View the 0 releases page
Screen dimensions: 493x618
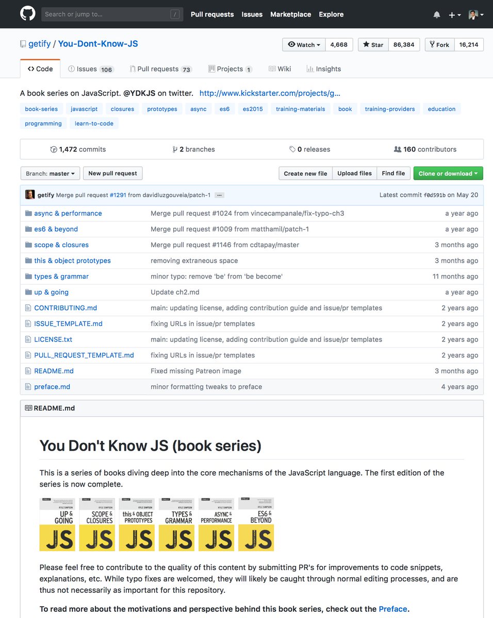[309, 149]
